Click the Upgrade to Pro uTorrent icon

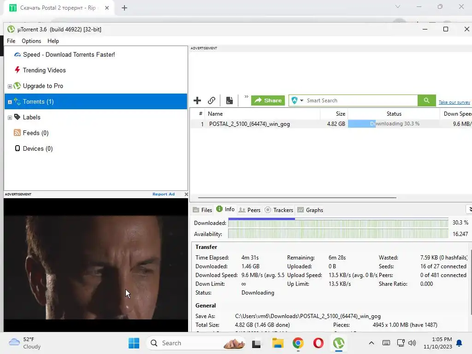[x=17, y=86]
